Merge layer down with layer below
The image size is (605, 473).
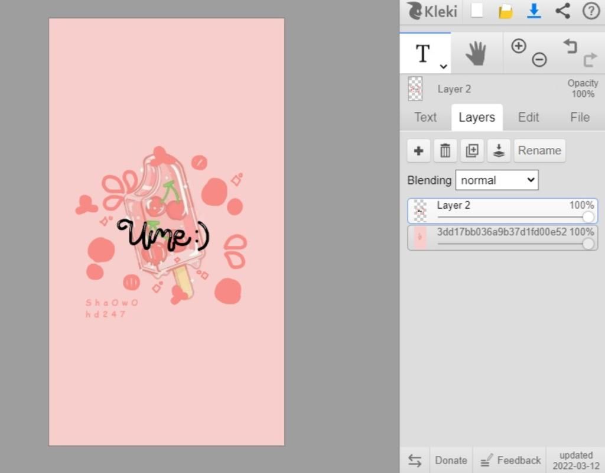499,151
